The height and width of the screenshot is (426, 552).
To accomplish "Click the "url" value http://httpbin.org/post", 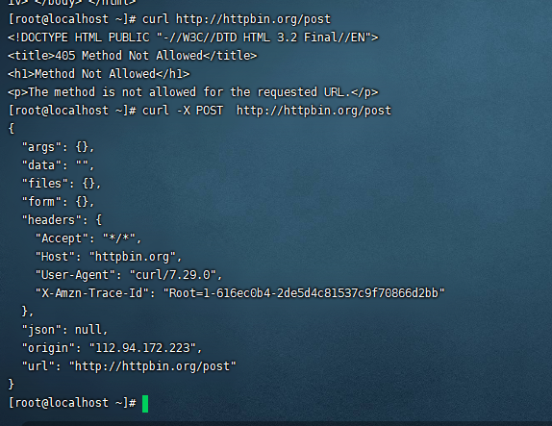I will (153, 366).
